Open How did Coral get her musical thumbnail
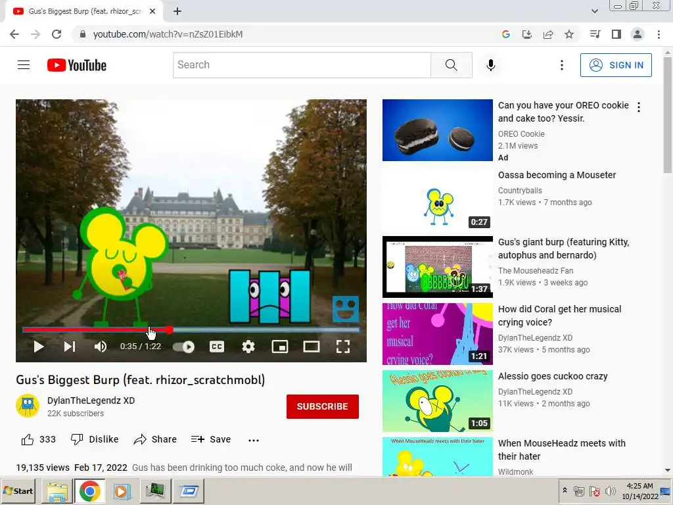 coord(437,333)
